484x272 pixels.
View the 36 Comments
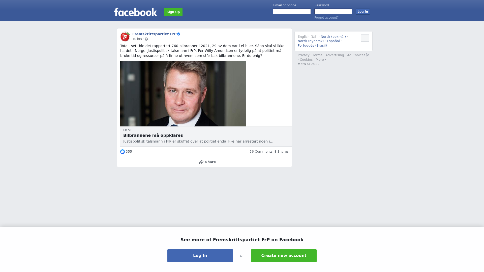(261, 152)
